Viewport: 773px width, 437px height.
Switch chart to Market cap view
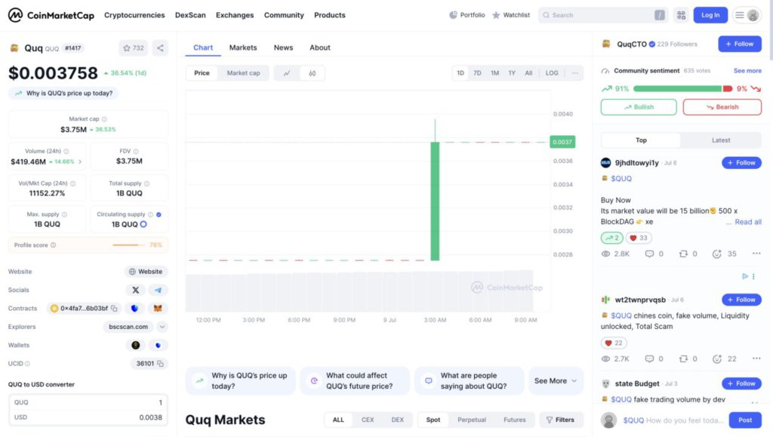click(x=244, y=73)
